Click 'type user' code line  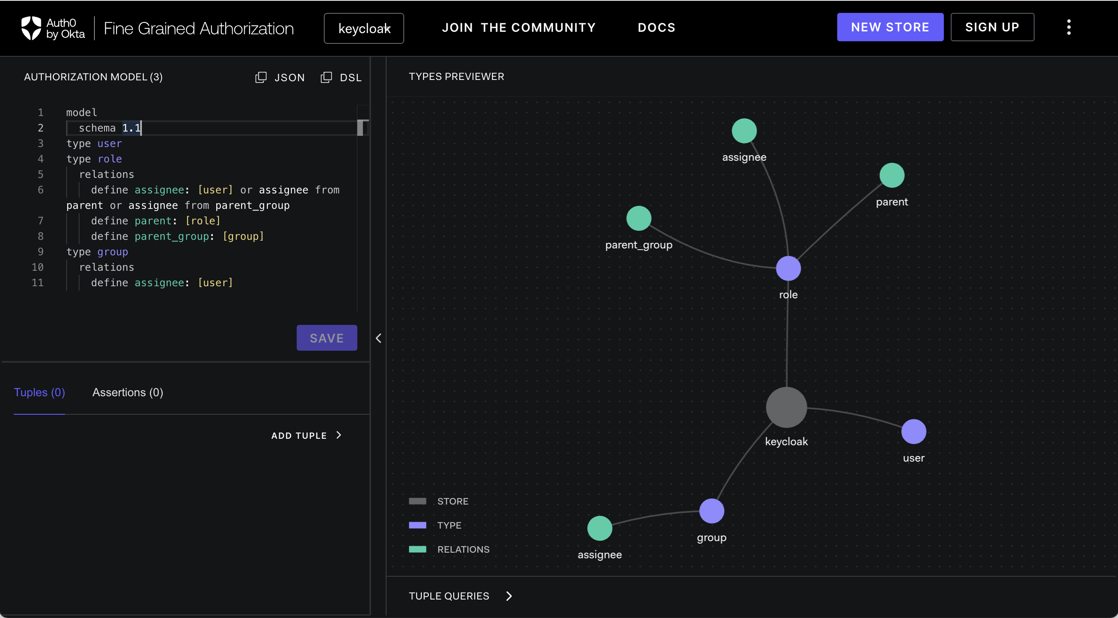94,143
